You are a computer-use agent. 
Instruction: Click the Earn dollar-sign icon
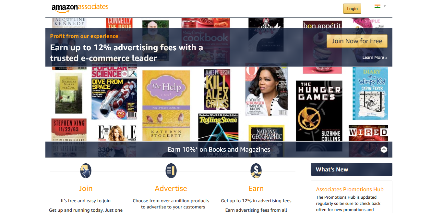pyautogui.click(x=256, y=171)
